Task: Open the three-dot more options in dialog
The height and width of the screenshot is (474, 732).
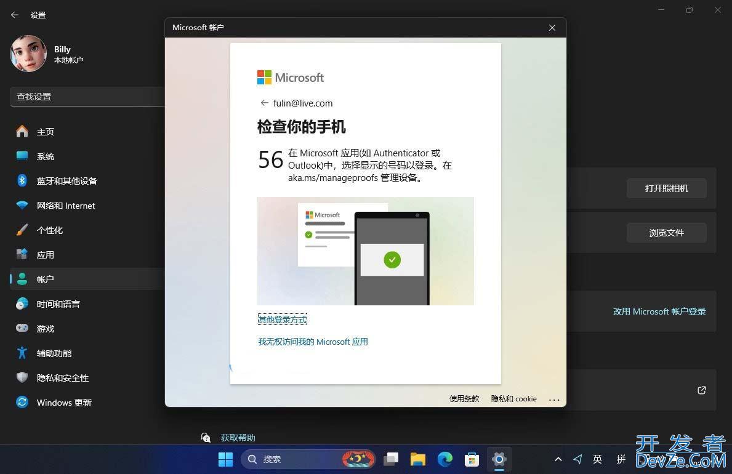Action: (554, 399)
